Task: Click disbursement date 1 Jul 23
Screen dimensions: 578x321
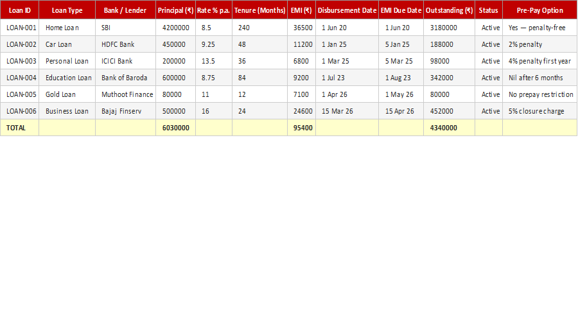Action: pyautogui.click(x=347, y=78)
